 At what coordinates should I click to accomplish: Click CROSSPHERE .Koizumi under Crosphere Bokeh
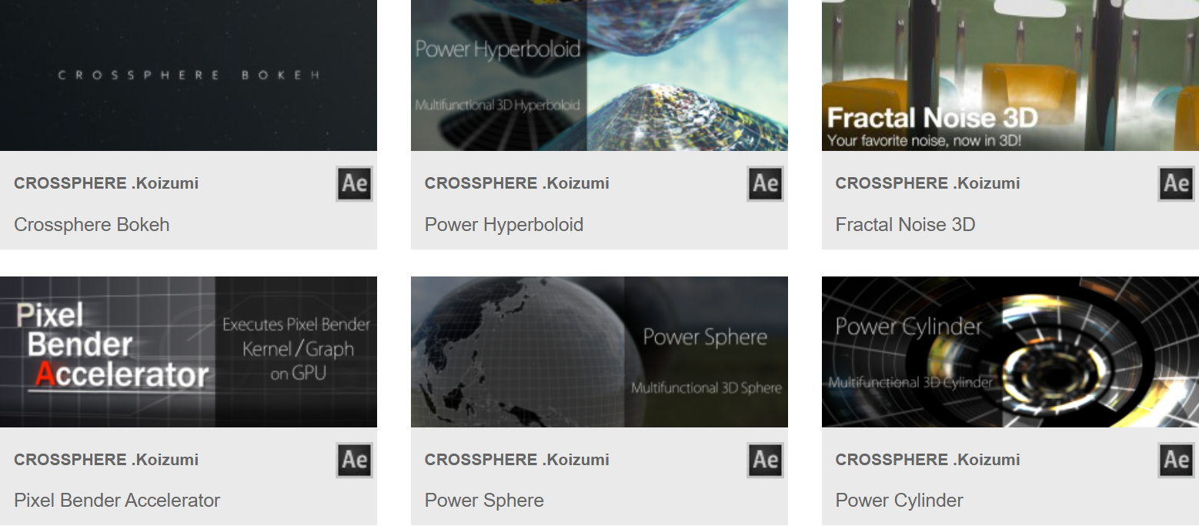[105, 183]
